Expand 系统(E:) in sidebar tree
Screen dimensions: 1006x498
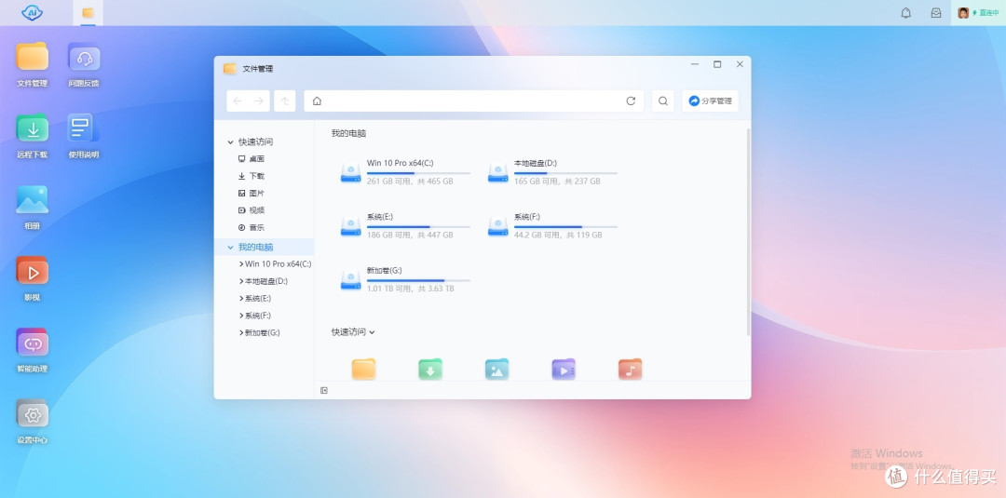pyautogui.click(x=240, y=299)
